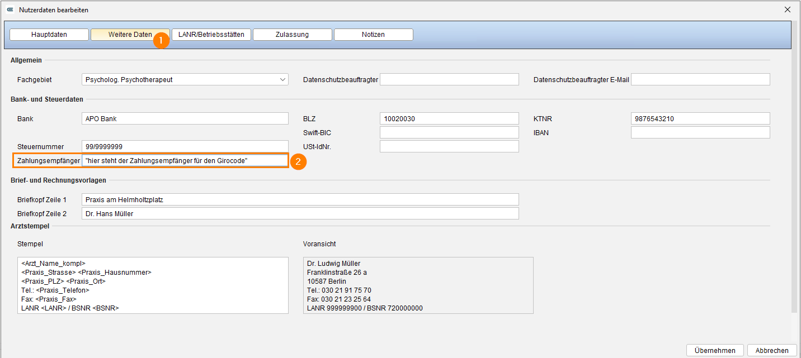Edit the Briefkopf Zeile 1 field
This screenshot has height=358, width=801.
[300, 199]
